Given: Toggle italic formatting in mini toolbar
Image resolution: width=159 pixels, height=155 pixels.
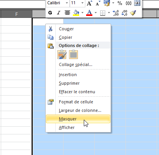Looking at the screenshot, I should (x=59, y=13).
